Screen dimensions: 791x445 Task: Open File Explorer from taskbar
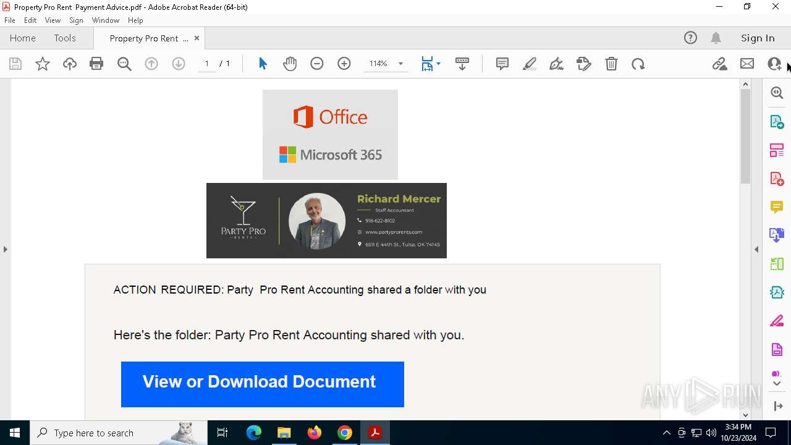pos(284,433)
